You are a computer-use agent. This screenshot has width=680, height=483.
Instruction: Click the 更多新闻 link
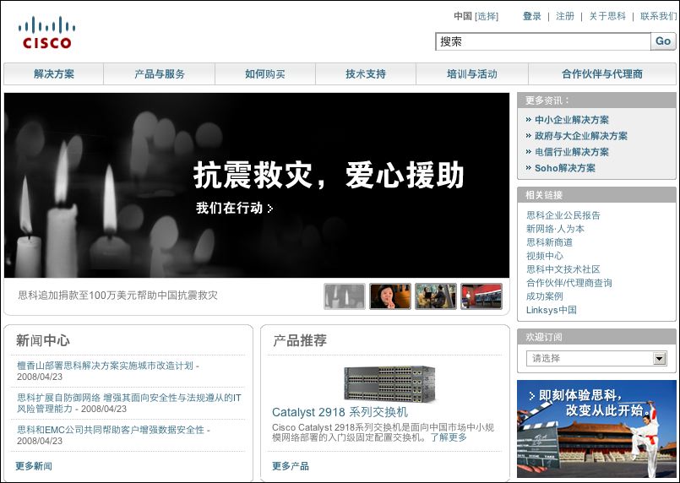[x=34, y=466]
